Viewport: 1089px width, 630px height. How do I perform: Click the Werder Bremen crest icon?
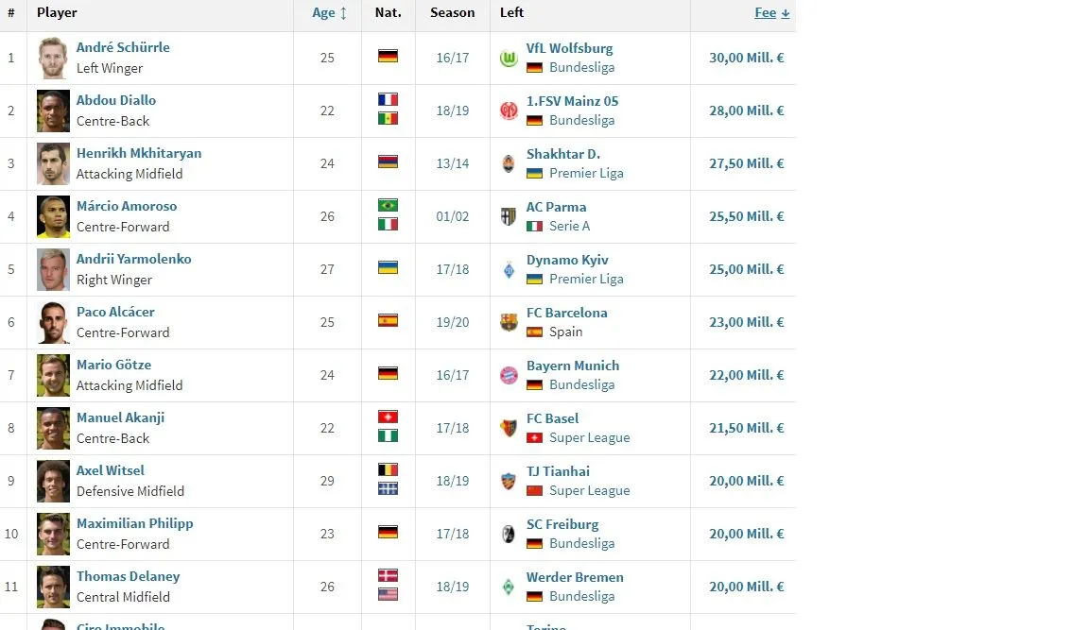click(x=509, y=587)
